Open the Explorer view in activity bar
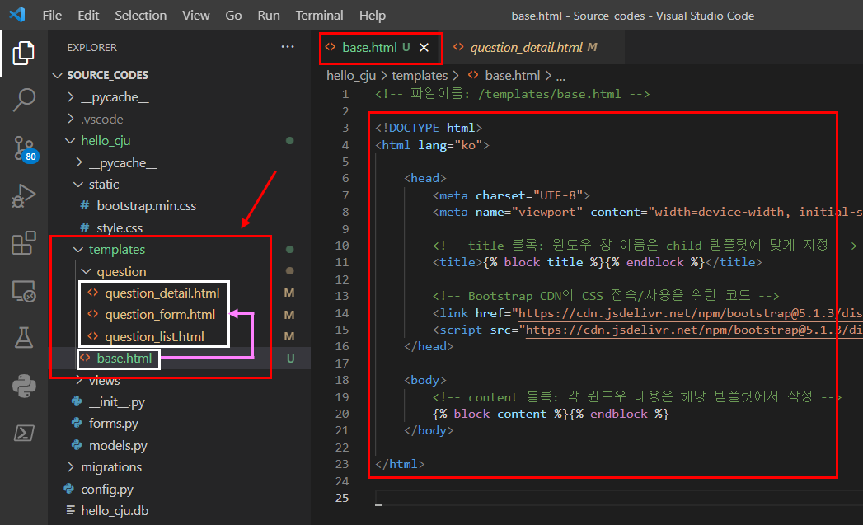 tap(23, 53)
